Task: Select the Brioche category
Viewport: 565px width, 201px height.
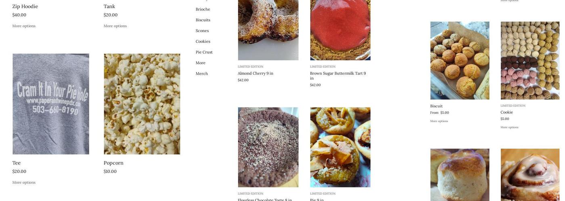Action: coord(203,9)
